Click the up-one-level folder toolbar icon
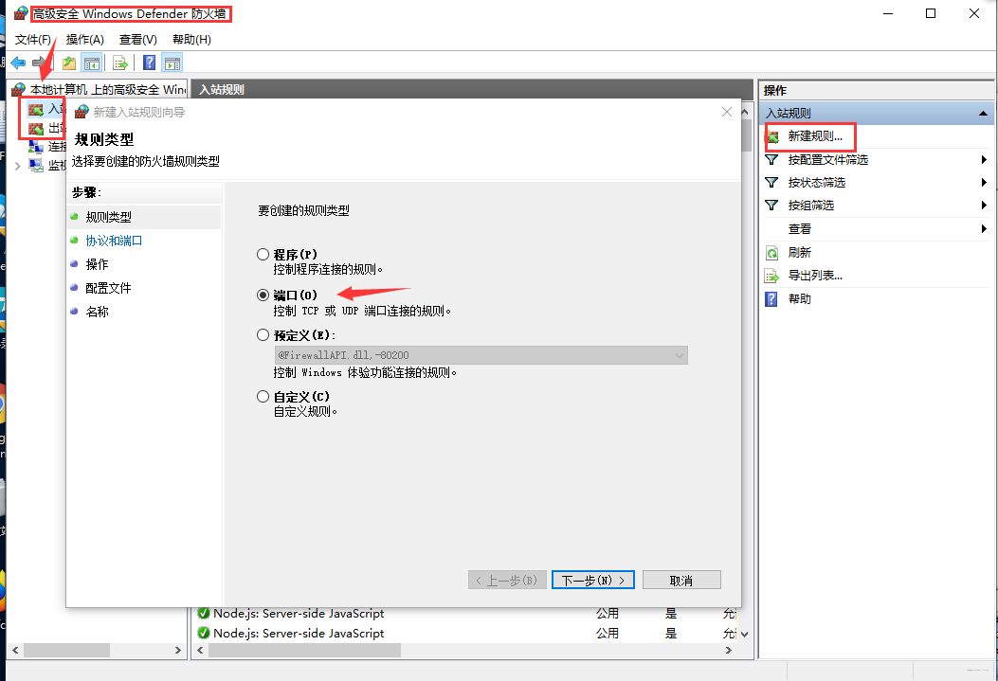 pyautogui.click(x=69, y=63)
